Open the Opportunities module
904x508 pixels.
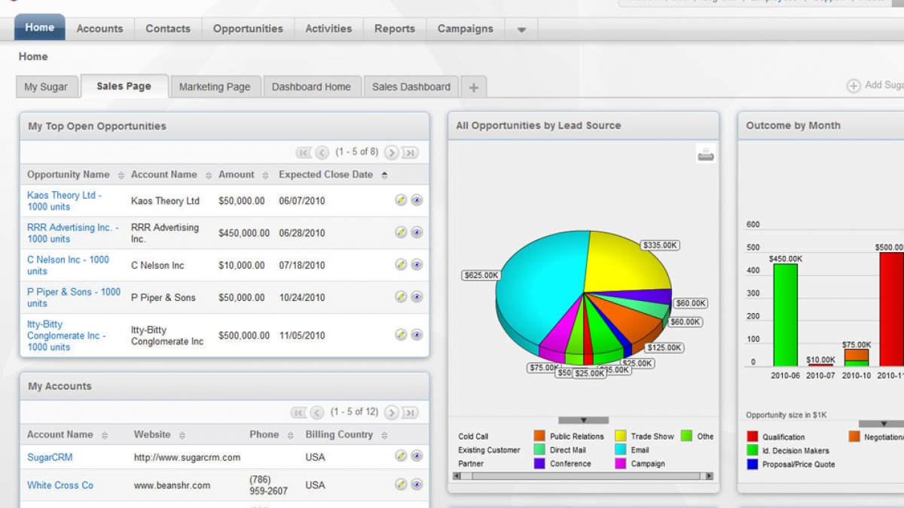tap(248, 29)
